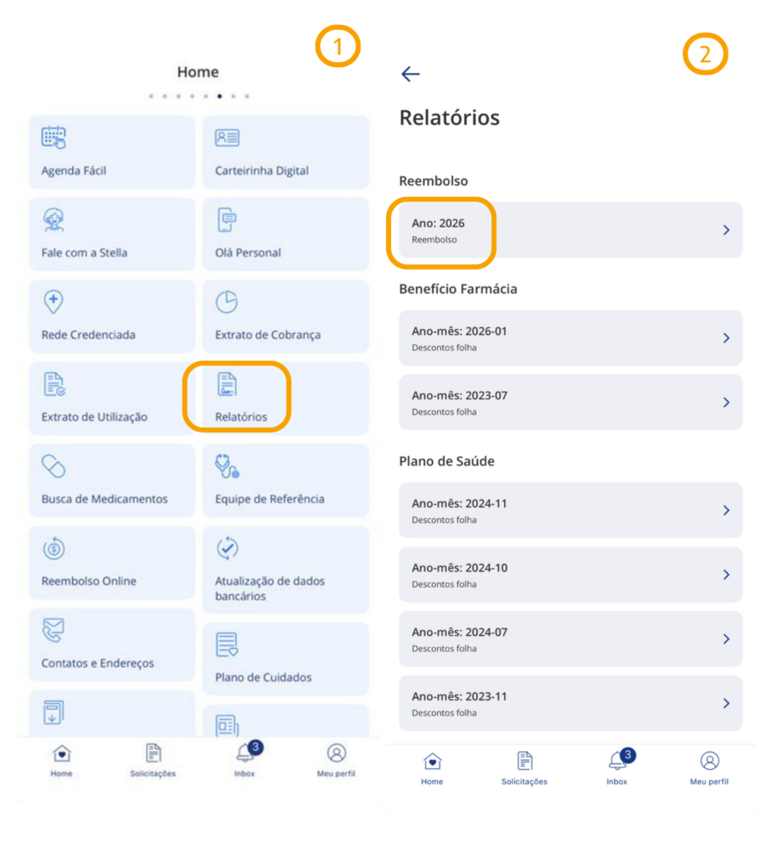This screenshot has width=772, height=857.
Task: Open the Agenda Fácil calendar icon
Action: 54,137
